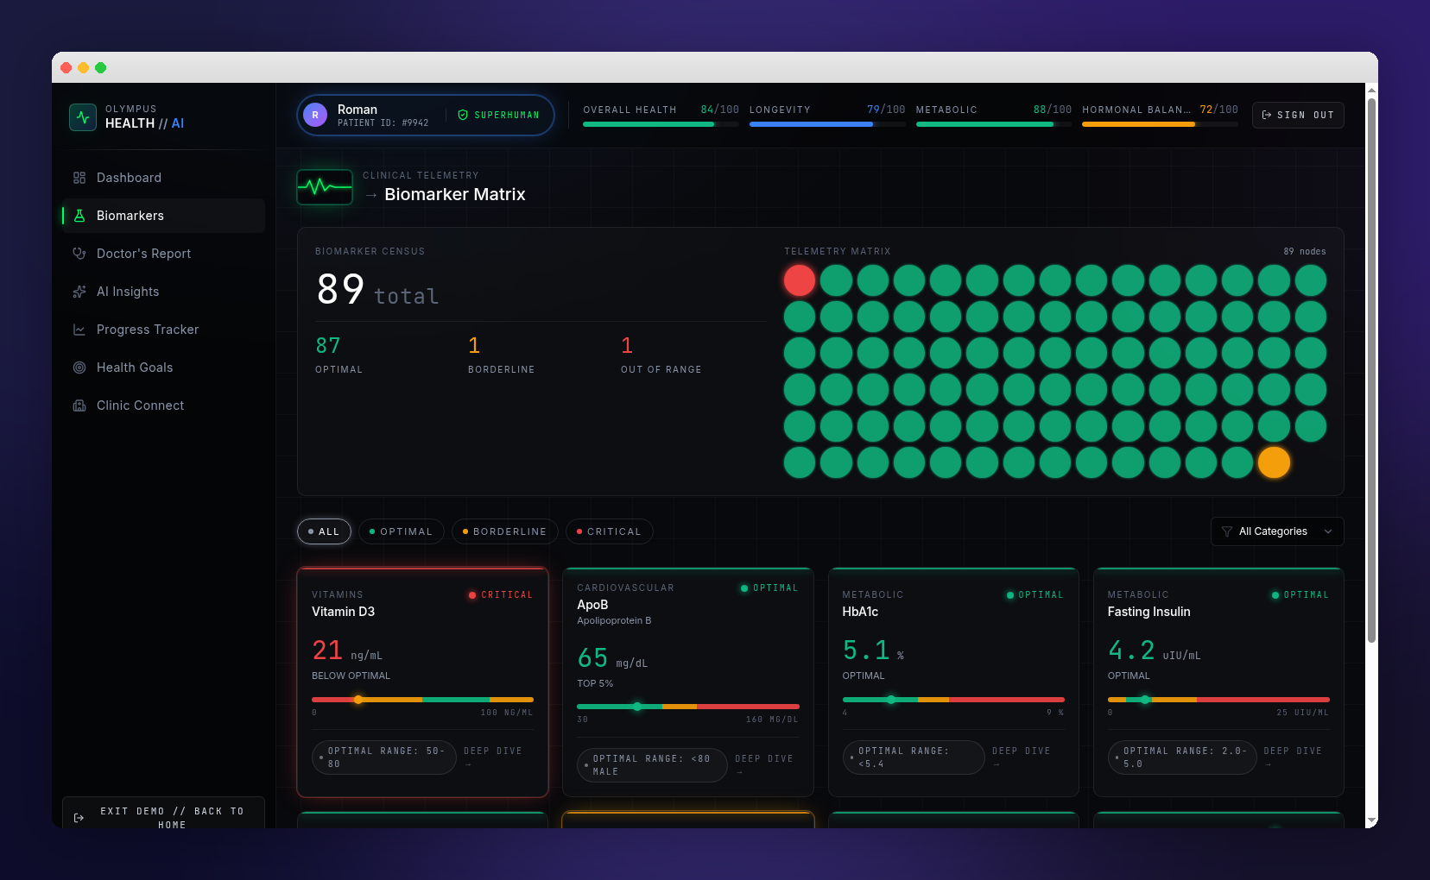Click the exit demo door icon
1430x880 pixels.
[79, 818]
